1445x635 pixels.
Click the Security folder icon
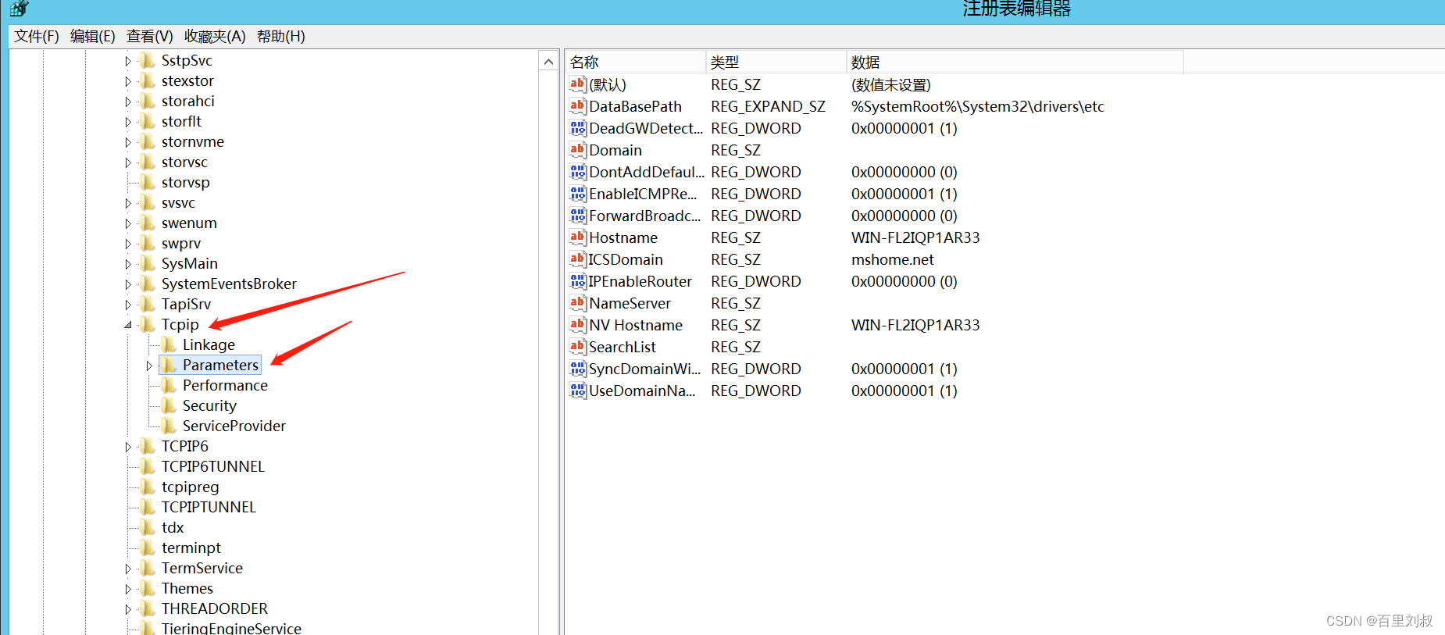pyautogui.click(x=168, y=405)
